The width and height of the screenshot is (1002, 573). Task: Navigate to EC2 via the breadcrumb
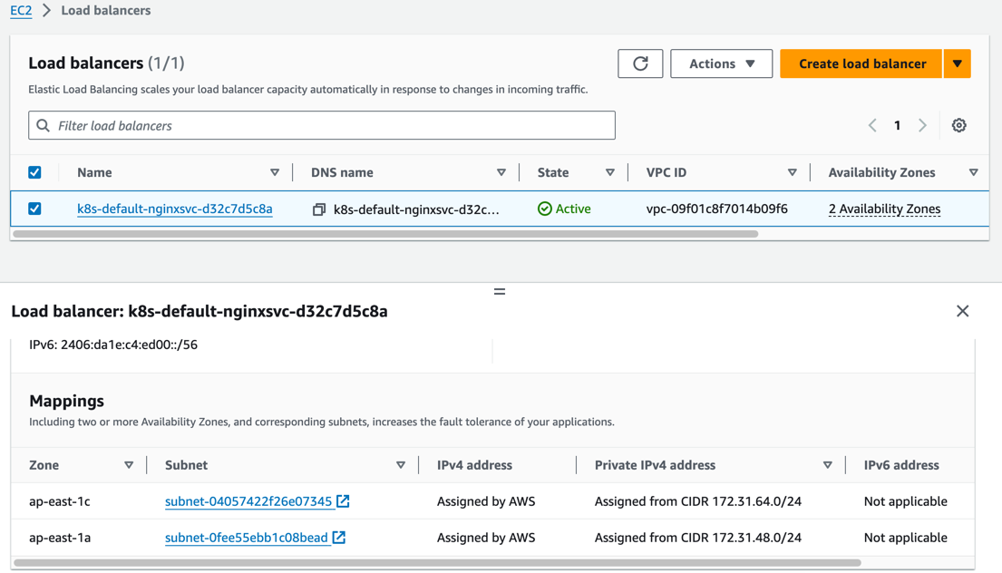coord(20,11)
